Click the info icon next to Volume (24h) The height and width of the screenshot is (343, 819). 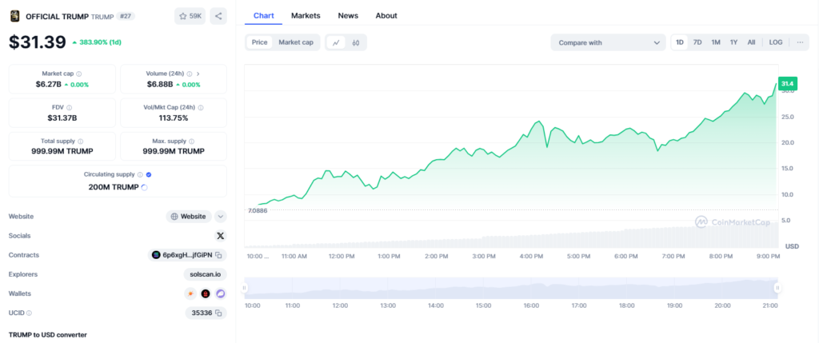tap(190, 74)
